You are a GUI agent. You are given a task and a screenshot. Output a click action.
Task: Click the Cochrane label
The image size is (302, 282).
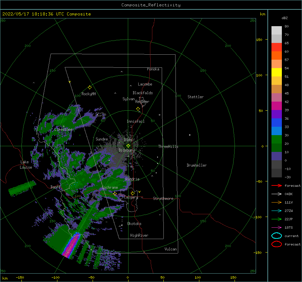110,187
